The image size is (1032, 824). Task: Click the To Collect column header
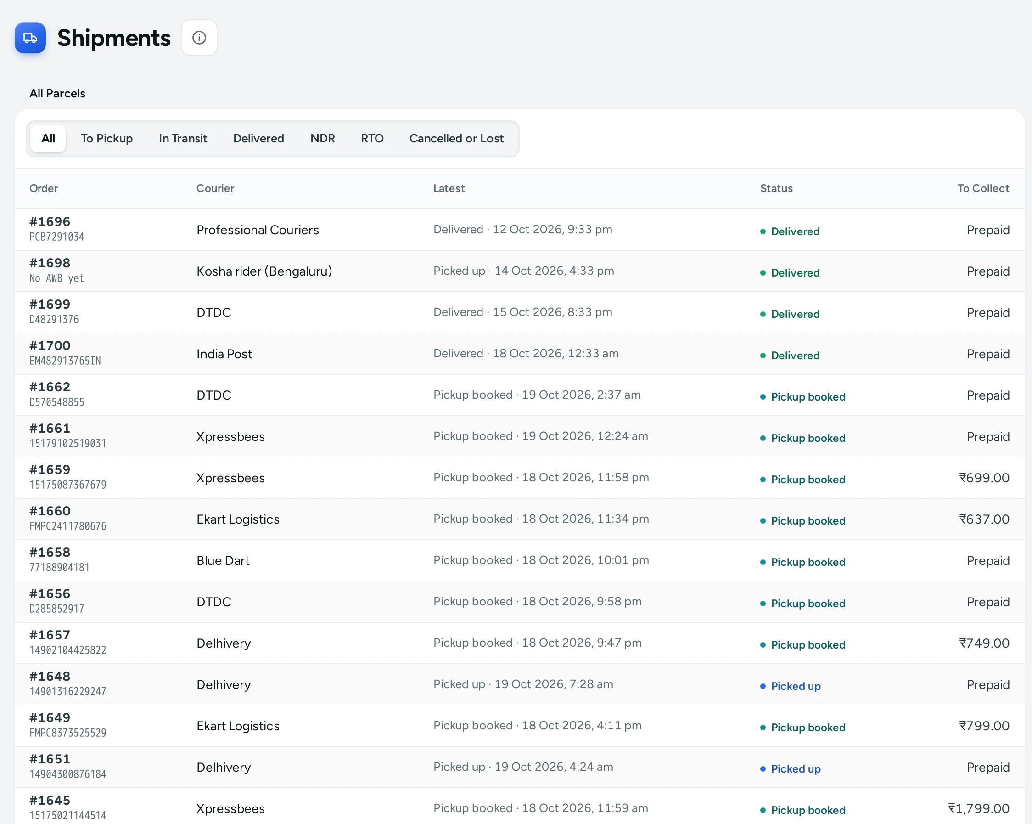(x=983, y=188)
